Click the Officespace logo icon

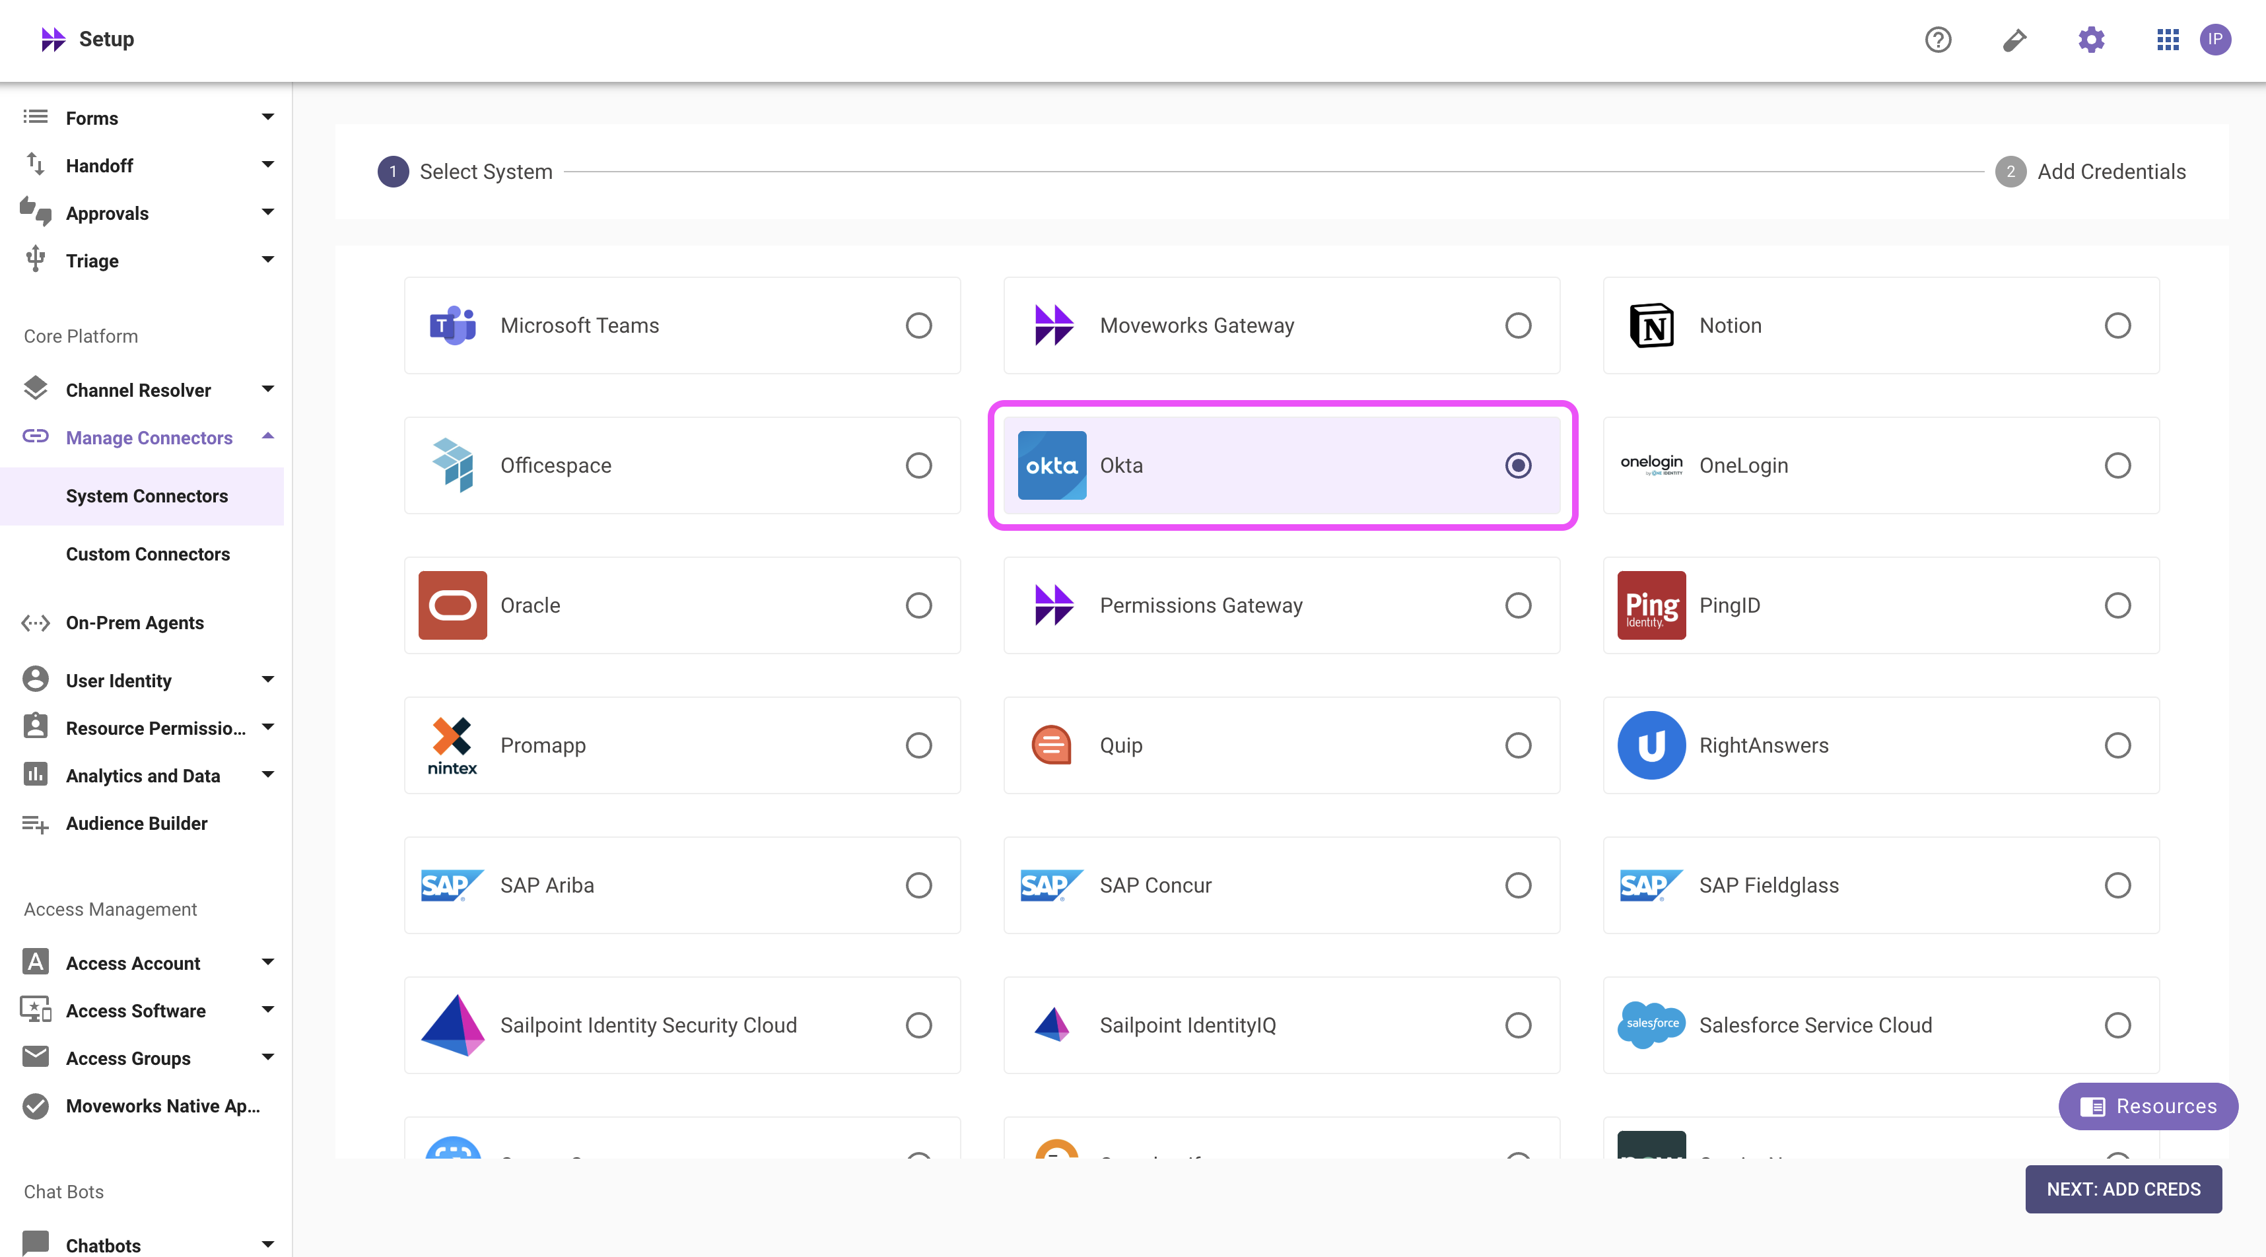(452, 465)
